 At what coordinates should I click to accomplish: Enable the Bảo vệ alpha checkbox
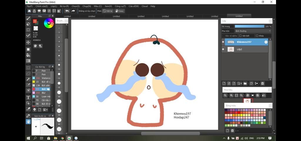pos(224,36)
